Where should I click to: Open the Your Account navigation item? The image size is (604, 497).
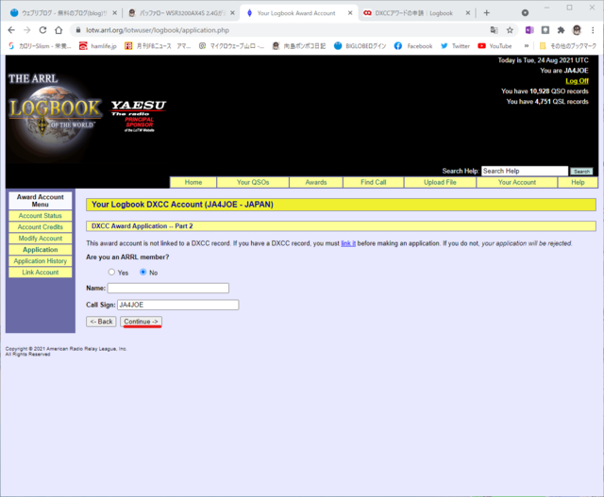click(517, 182)
